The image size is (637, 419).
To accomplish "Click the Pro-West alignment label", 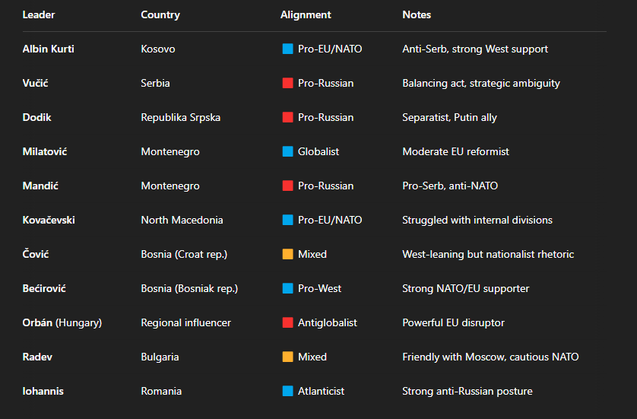I will click(320, 288).
